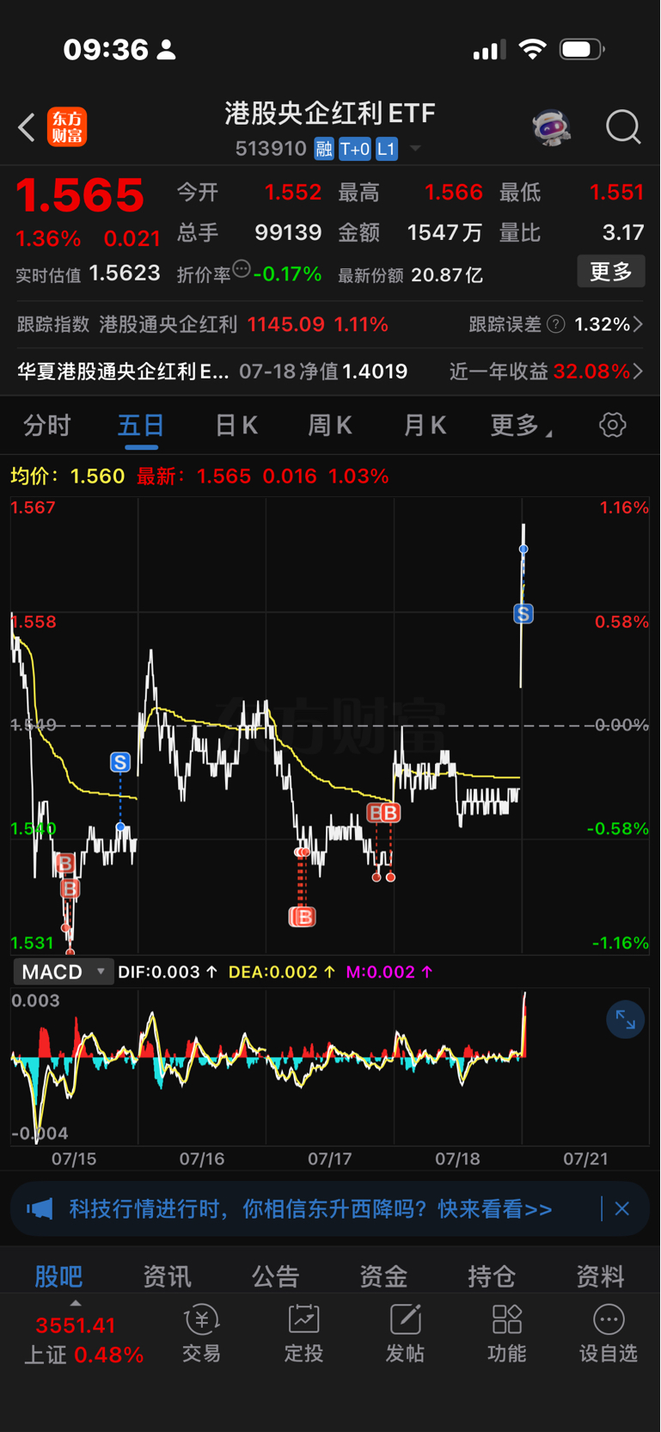Tap the 均价 1.560 label
The image size is (661, 1432).
[68, 476]
